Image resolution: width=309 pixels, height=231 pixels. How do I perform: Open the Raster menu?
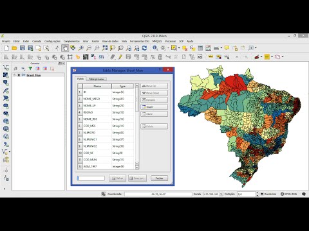point(95,41)
